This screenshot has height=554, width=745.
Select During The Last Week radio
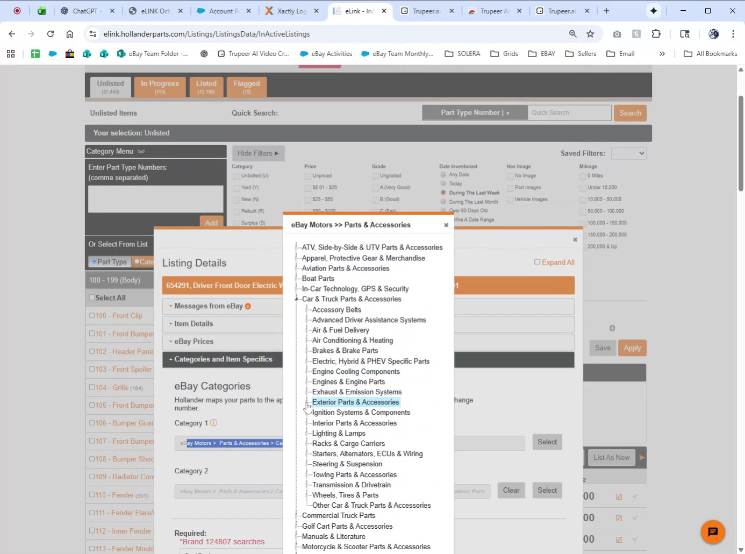pos(443,193)
